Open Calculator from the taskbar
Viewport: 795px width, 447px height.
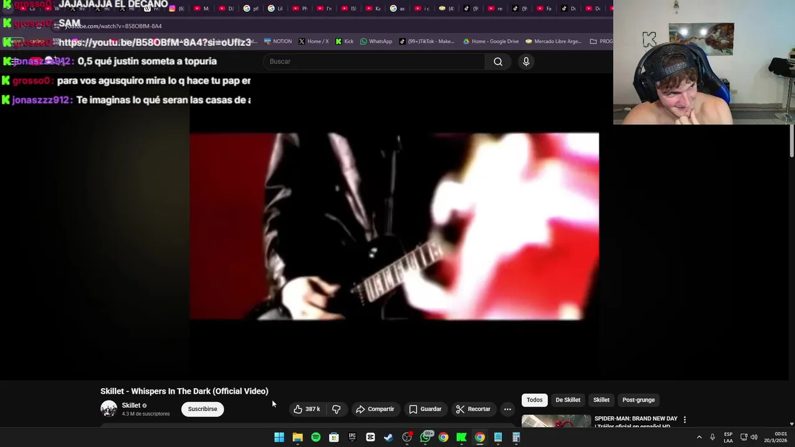pos(516,437)
